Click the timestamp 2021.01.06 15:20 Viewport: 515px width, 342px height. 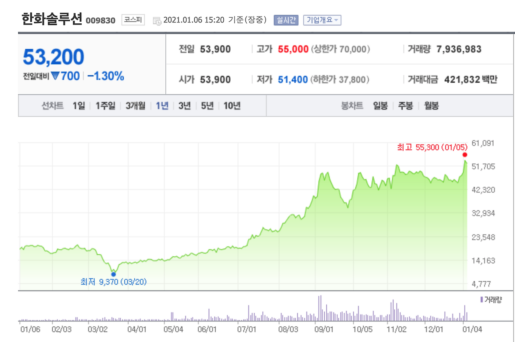coord(194,20)
